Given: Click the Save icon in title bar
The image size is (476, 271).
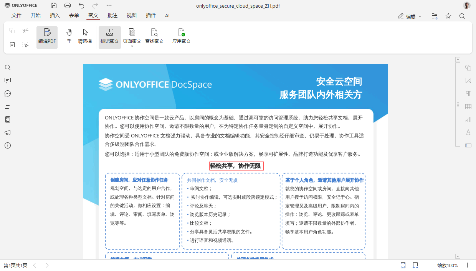Looking at the screenshot, I should [54, 5].
